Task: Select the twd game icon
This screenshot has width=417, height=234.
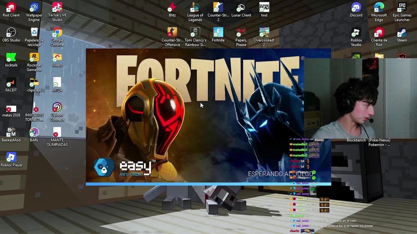Action: [264, 10]
